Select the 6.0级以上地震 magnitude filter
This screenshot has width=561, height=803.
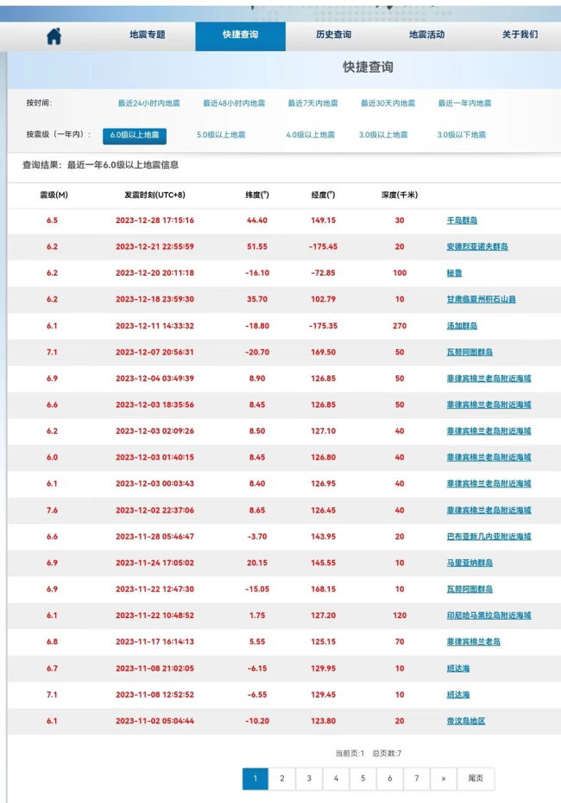click(x=135, y=136)
